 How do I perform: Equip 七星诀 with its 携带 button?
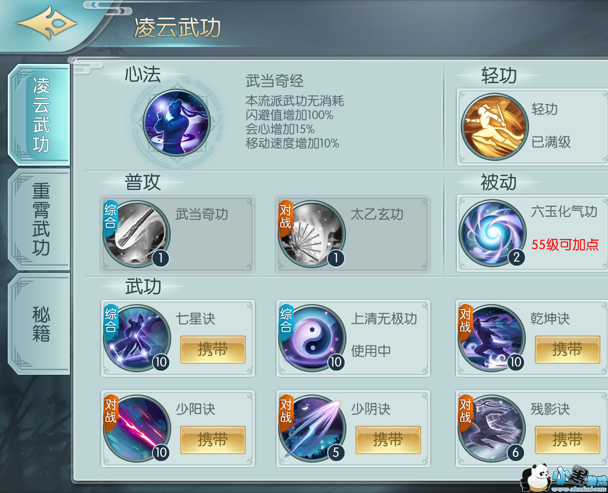(x=213, y=350)
